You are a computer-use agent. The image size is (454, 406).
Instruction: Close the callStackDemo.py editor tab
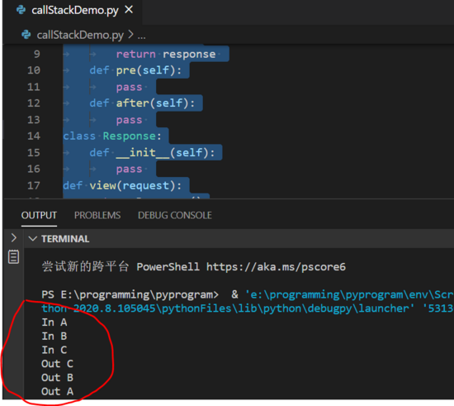tap(129, 10)
